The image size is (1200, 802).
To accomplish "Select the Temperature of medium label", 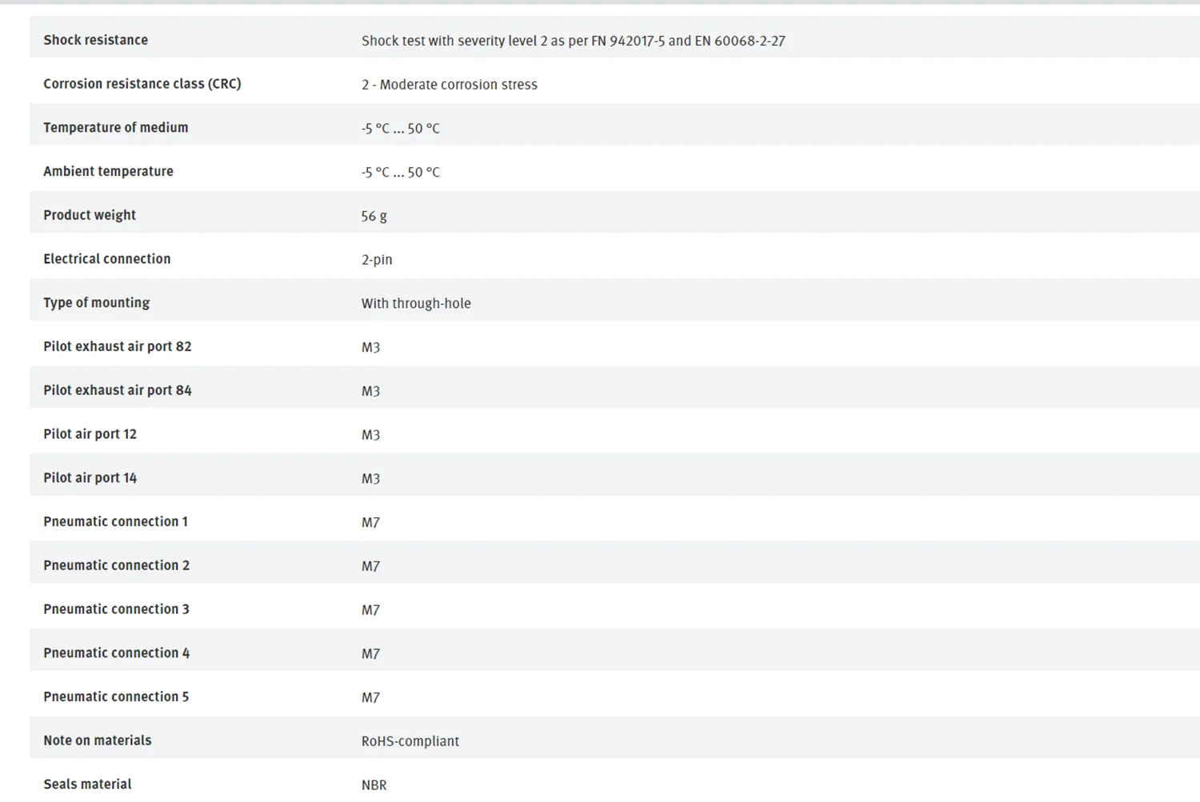I will (115, 128).
